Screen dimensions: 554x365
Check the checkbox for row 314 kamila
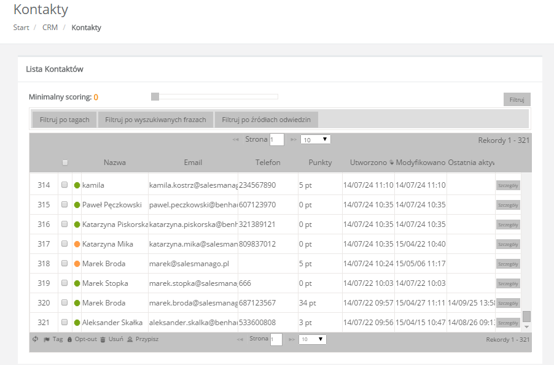(x=64, y=185)
